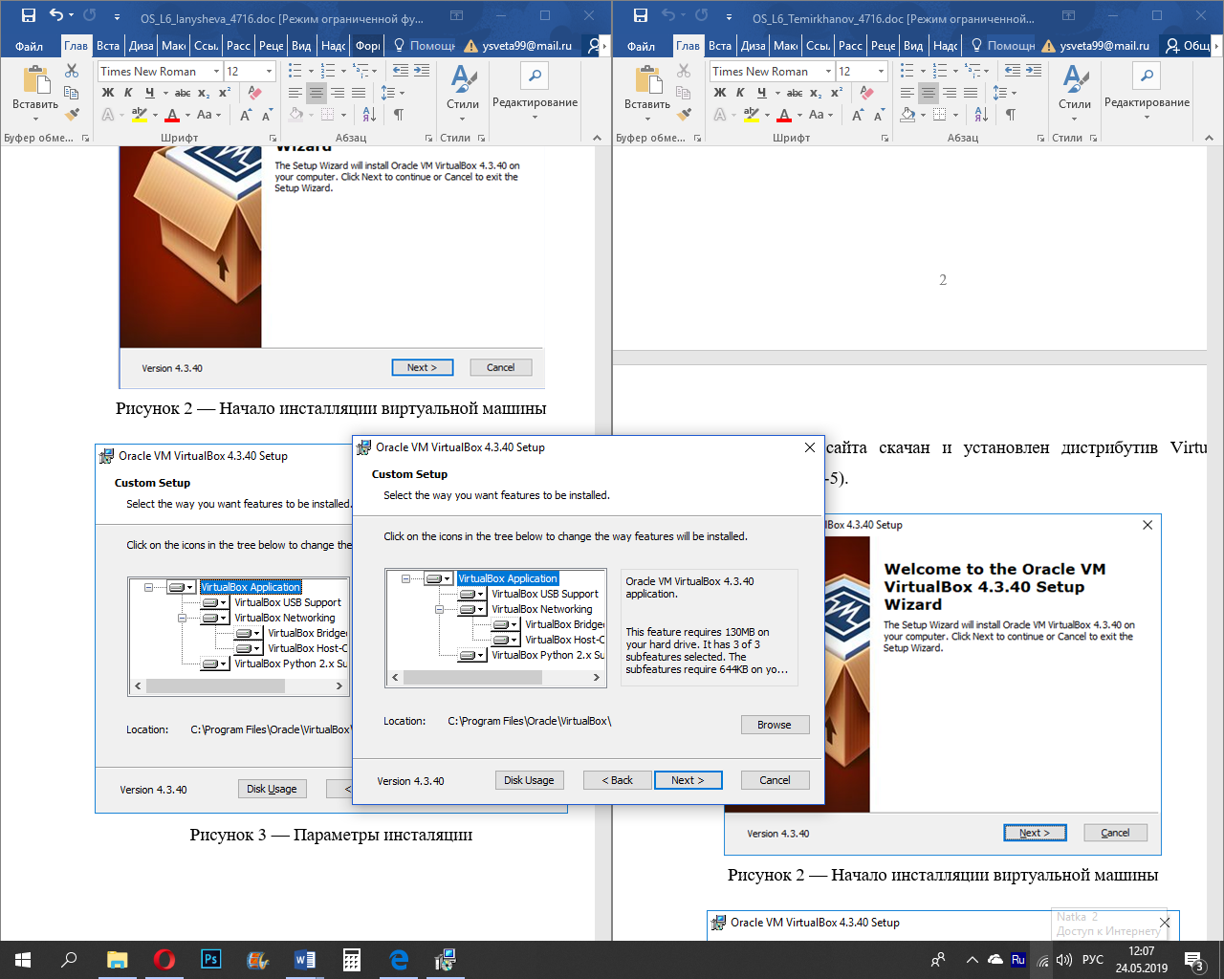Launch Calculator from the taskbar
The width and height of the screenshot is (1224, 979).
point(352,960)
